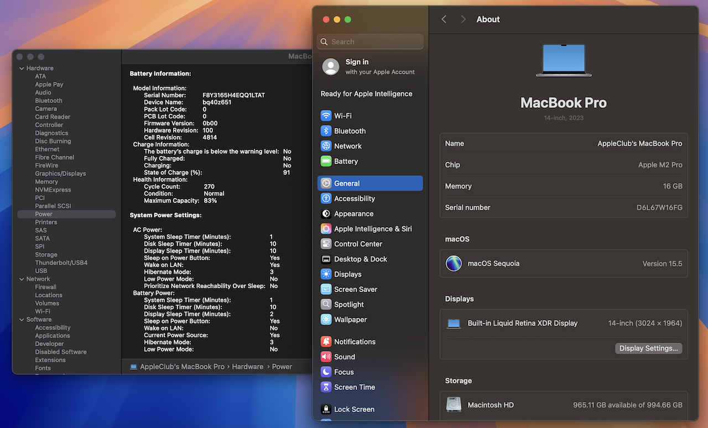708x428 pixels.
Task: Switch to the Displays settings pane
Action: coord(347,274)
